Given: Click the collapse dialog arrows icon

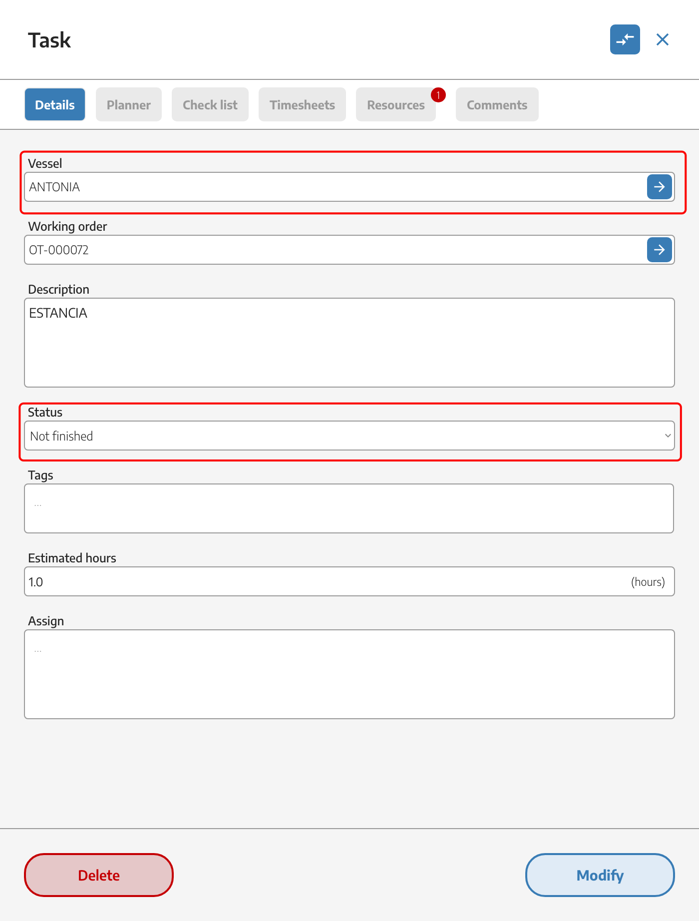Looking at the screenshot, I should pyautogui.click(x=625, y=39).
